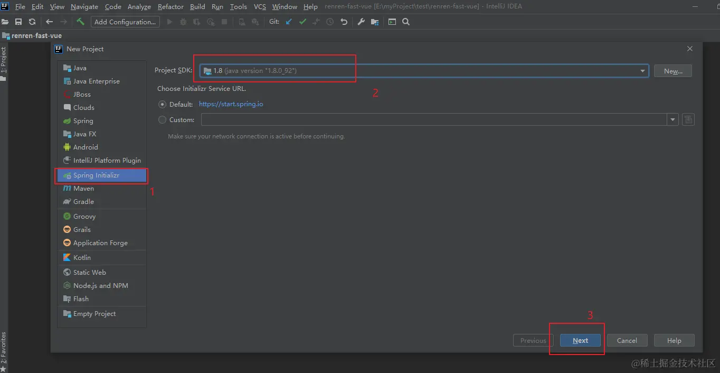720x373 pixels.
Task: Select Gradle project type
Action: (x=102, y=201)
